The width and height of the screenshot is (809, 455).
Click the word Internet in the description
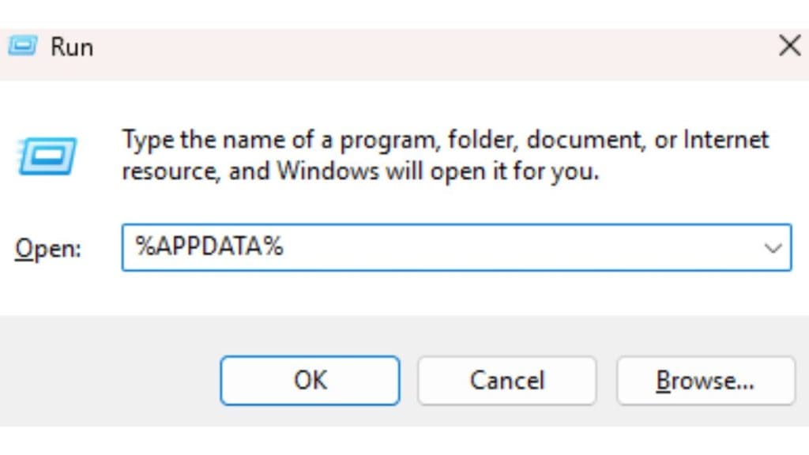(726, 139)
